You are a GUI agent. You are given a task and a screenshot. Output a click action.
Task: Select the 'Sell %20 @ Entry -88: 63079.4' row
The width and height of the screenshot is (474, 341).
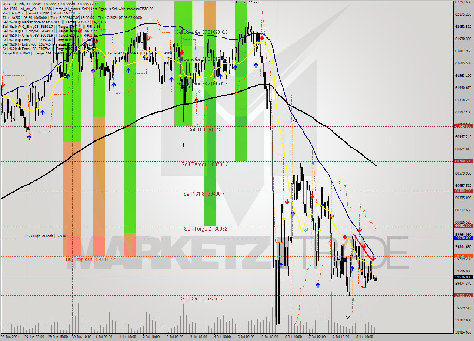pos(27,49)
